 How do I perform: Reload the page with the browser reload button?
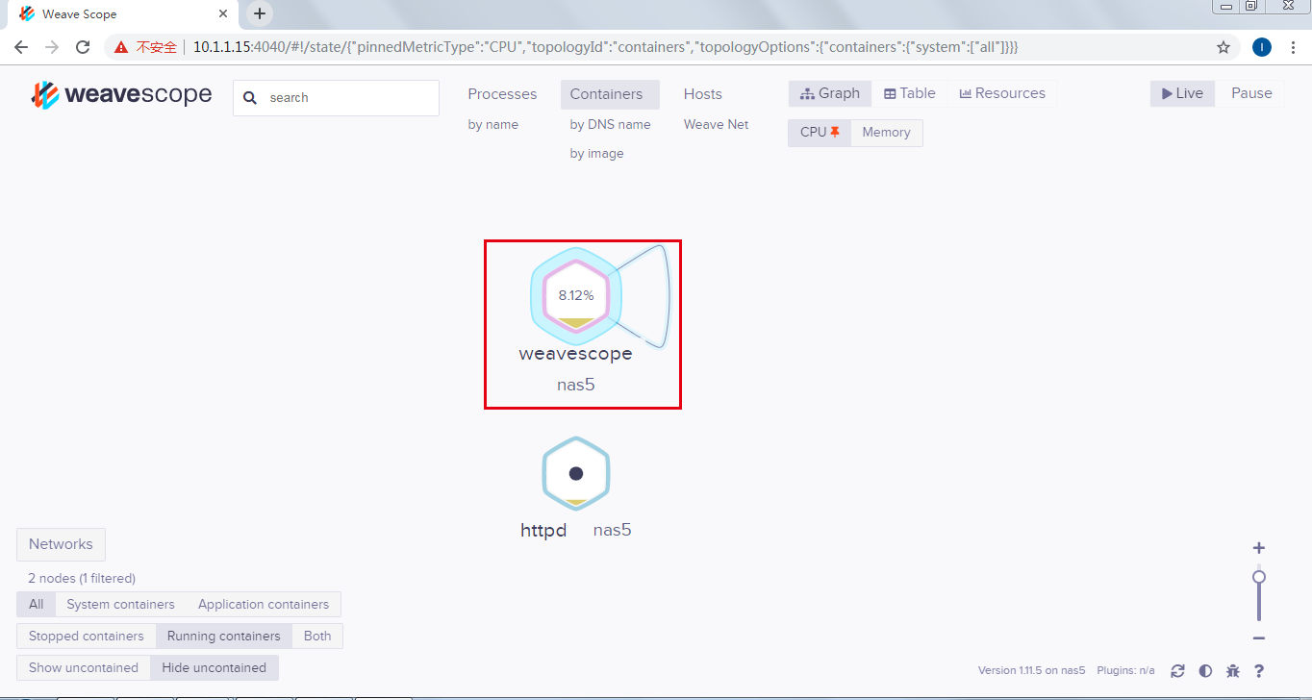[x=83, y=47]
